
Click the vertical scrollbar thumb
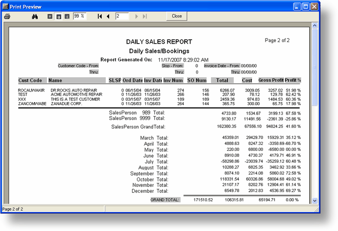pyautogui.click(x=315, y=67)
